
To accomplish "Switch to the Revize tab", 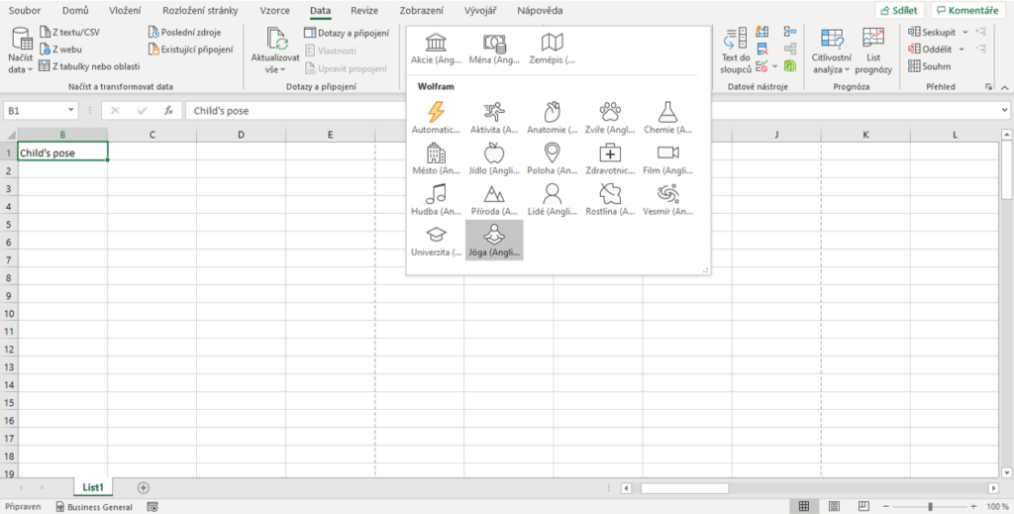I will 364,10.
